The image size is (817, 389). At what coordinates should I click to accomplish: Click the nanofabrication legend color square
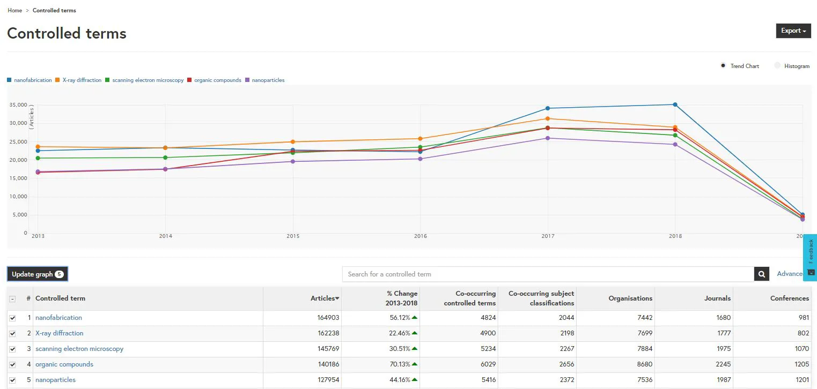[9, 80]
